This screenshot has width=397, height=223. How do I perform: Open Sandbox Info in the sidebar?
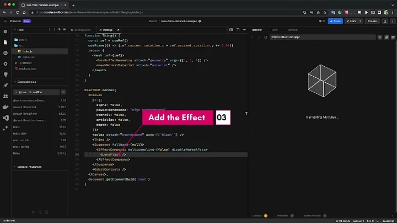click(6, 31)
